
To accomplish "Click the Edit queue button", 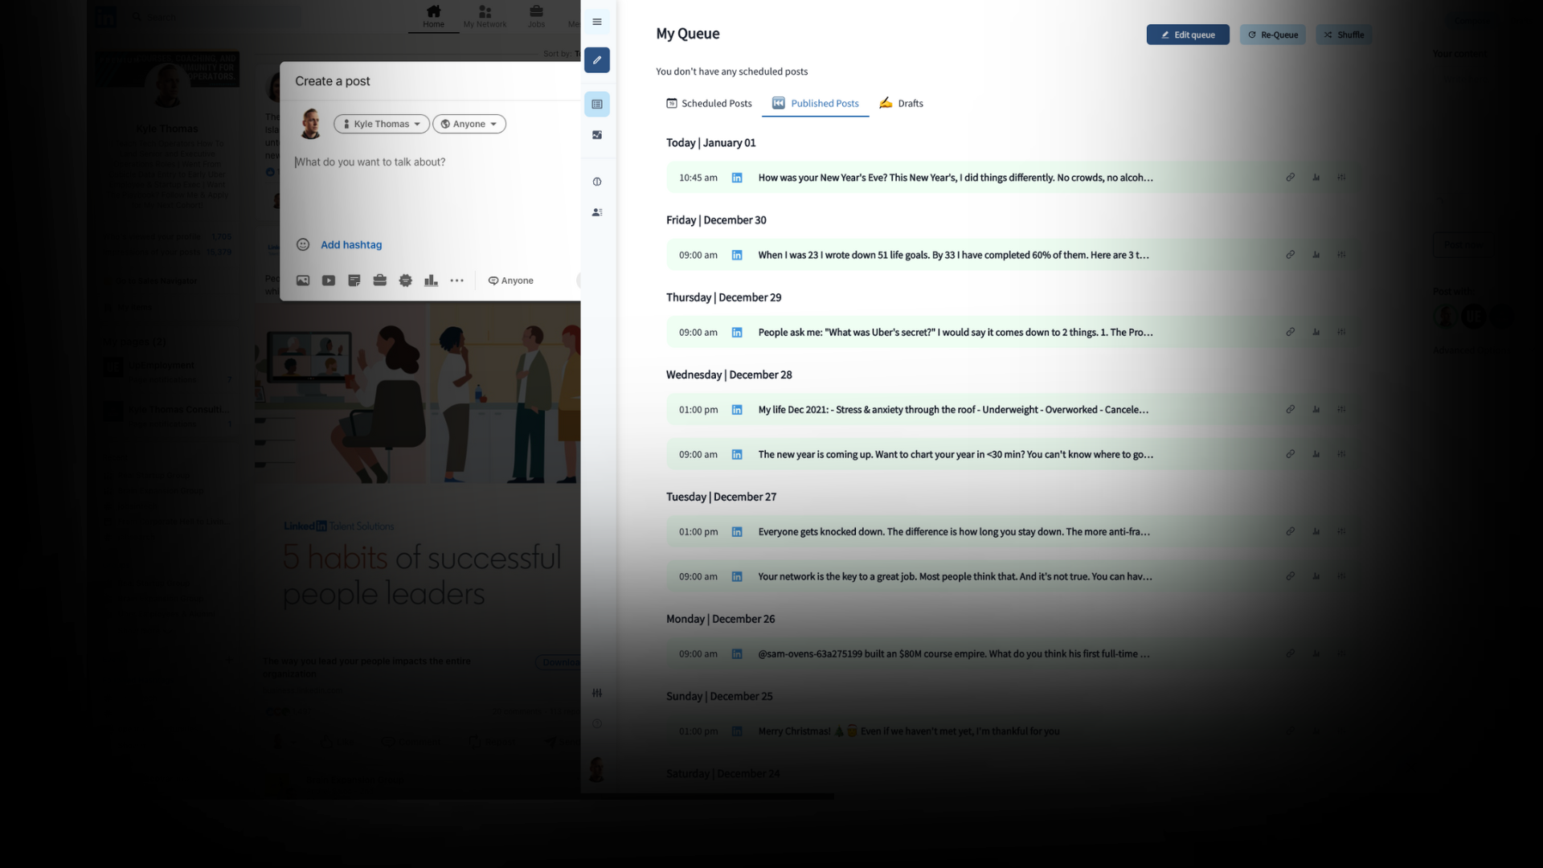I will (1187, 35).
